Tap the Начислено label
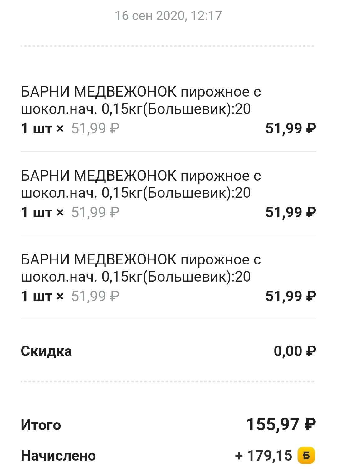Screen dimensions: 337x474 pyautogui.click(x=58, y=456)
